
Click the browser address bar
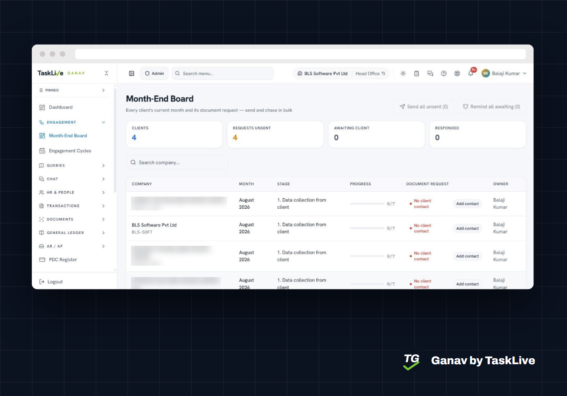[x=300, y=54]
